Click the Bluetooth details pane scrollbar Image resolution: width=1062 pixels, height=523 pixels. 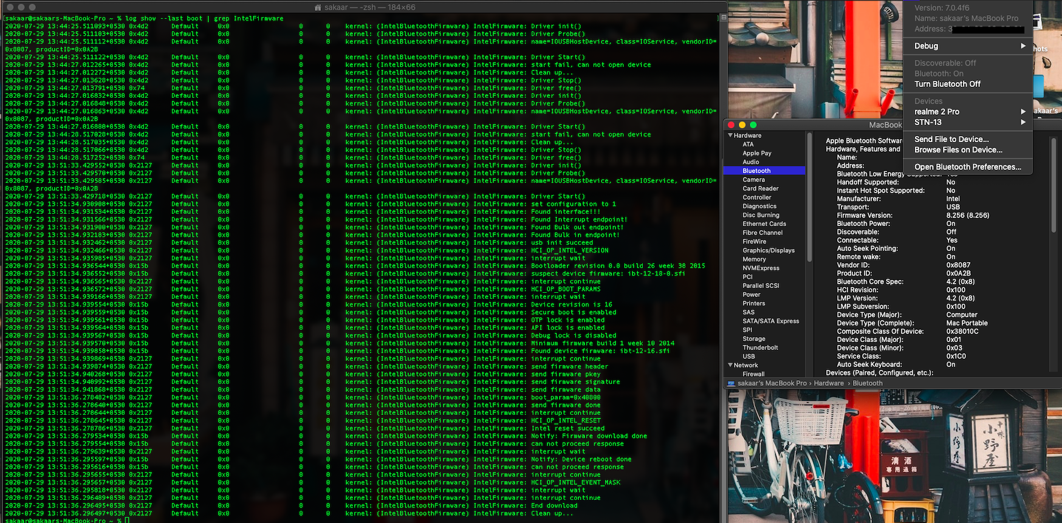(x=1053, y=185)
